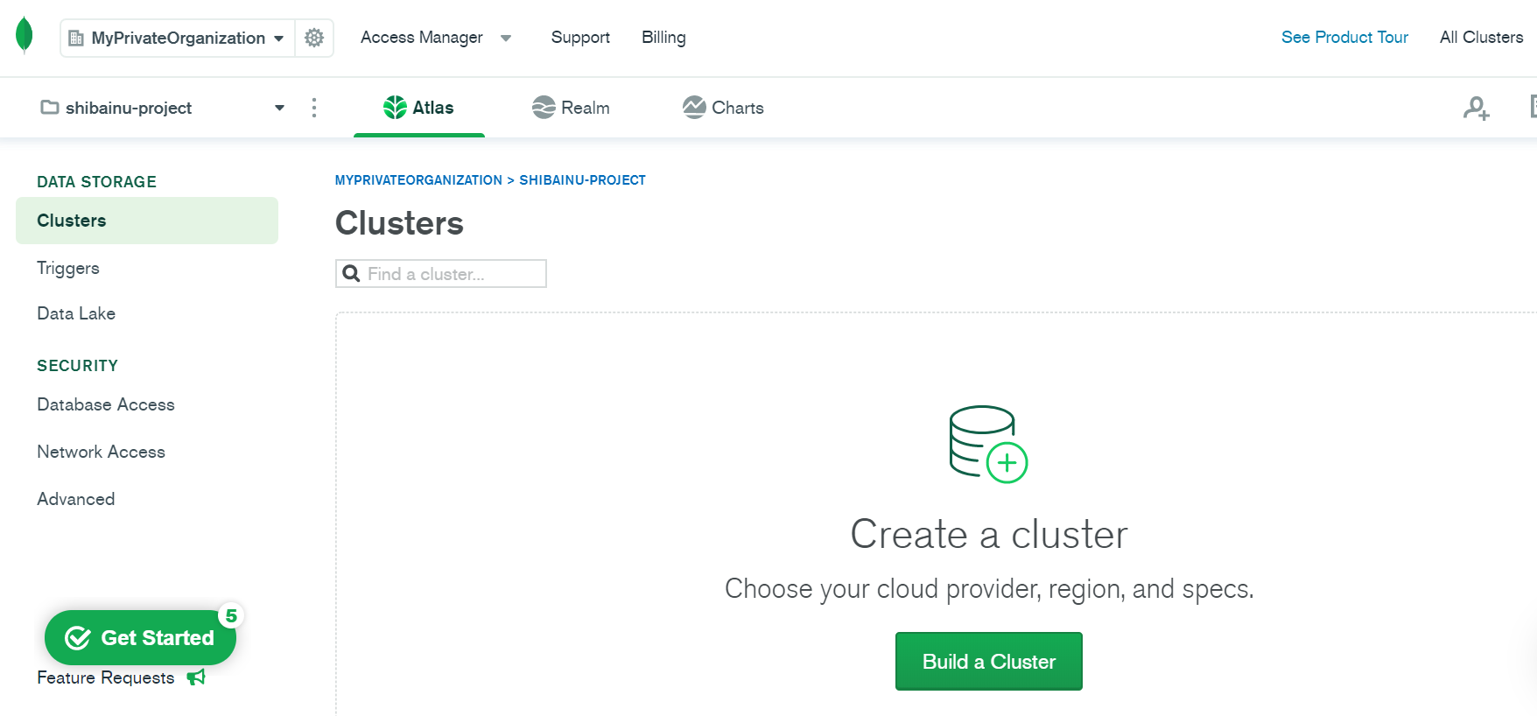1537x716 pixels.
Task: Switch to the Realm tab
Action: tap(571, 108)
